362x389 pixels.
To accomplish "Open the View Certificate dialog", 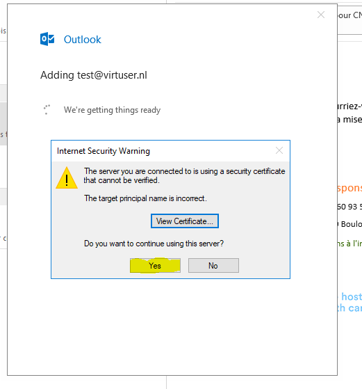I will tap(185, 221).
